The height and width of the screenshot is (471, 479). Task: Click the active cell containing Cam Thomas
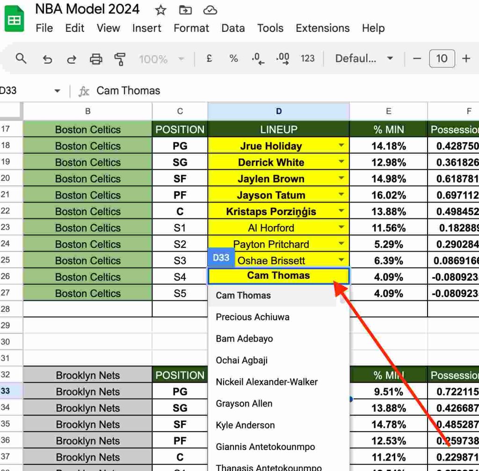click(x=279, y=276)
